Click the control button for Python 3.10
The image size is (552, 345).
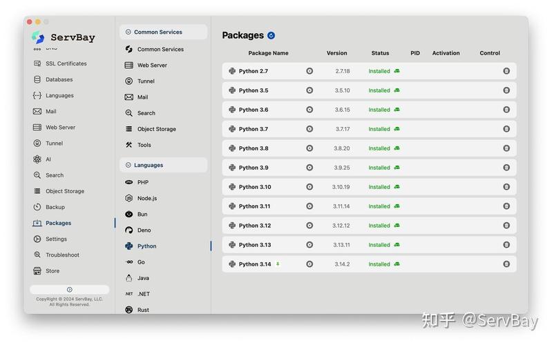[506, 187]
